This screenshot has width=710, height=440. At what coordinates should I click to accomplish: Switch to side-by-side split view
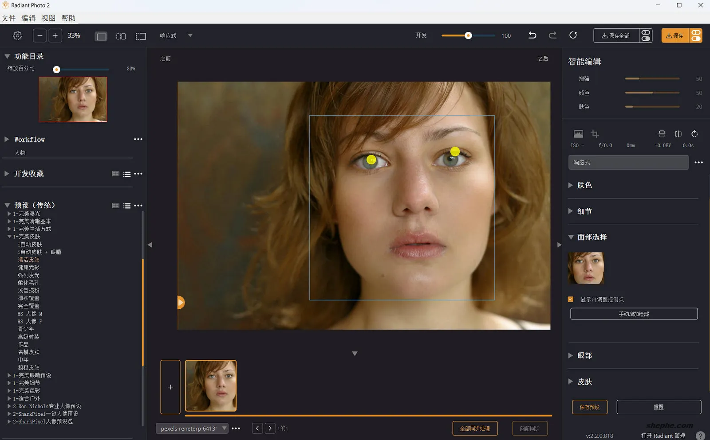pyautogui.click(x=121, y=36)
